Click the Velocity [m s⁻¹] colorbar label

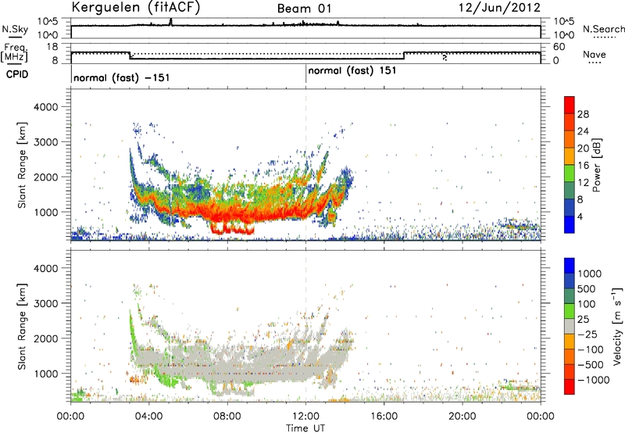617,326
